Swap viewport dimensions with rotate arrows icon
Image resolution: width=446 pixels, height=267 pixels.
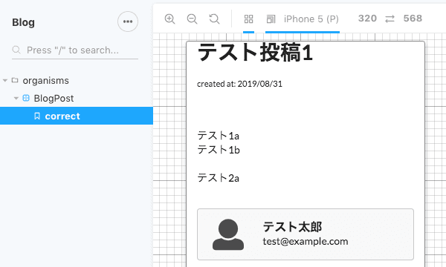click(x=390, y=19)
